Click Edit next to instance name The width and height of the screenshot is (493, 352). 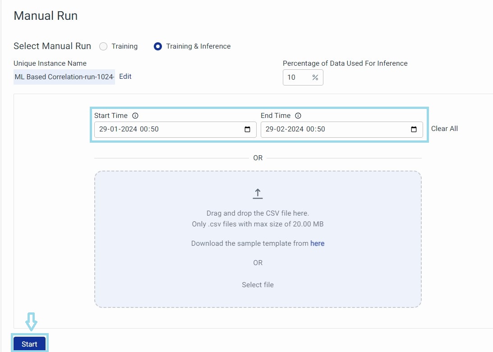click(x=125, y=77)
